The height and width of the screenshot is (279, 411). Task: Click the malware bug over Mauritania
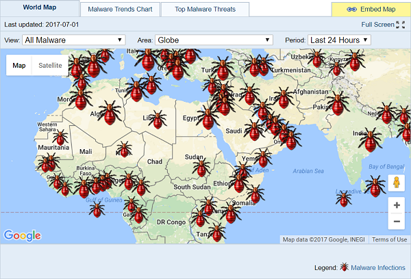point(60,137)
